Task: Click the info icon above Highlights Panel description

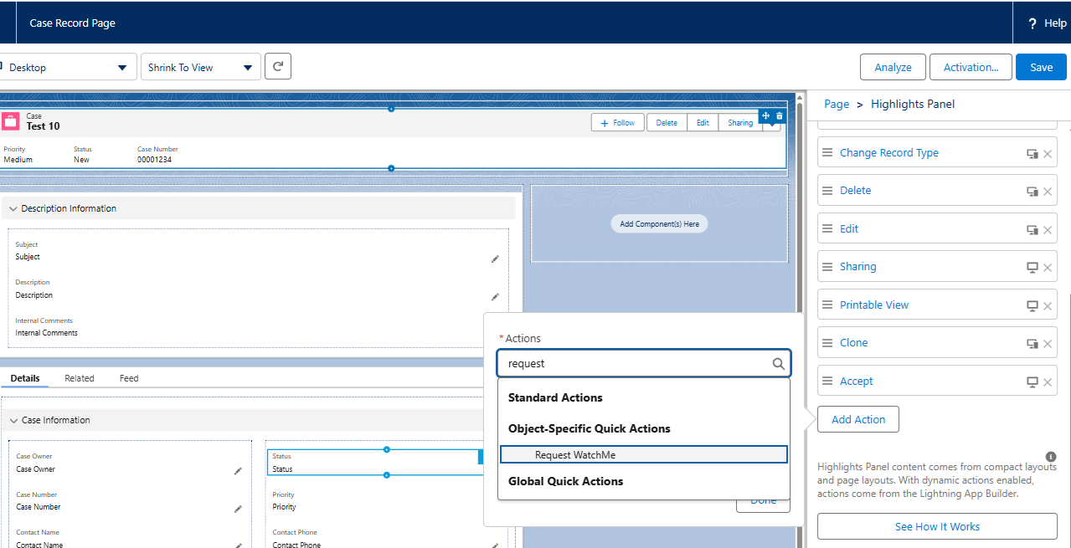Action: pyautogui.click(x=1051, y=457)
